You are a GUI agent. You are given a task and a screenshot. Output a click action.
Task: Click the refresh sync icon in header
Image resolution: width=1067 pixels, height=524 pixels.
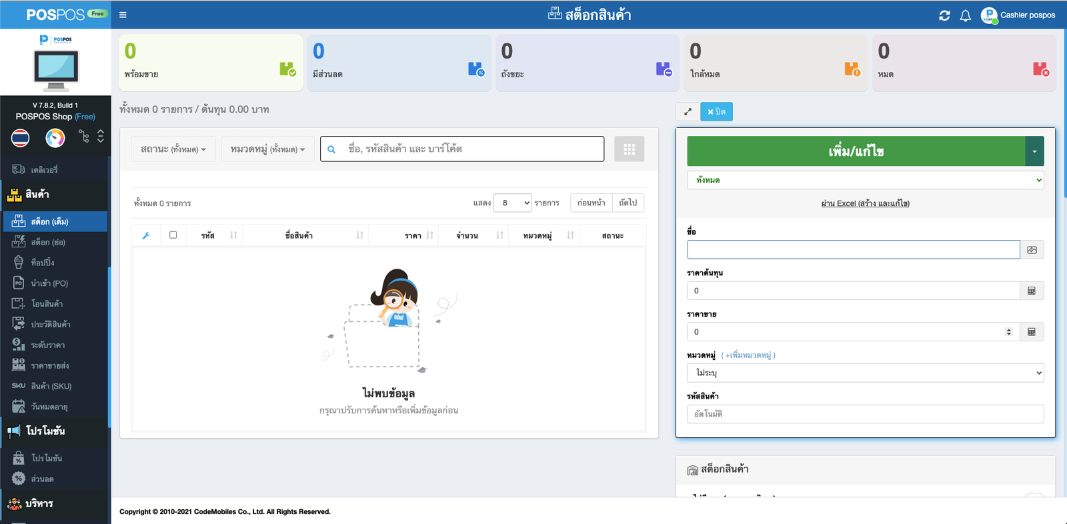pyautogui.click(x=944, y=15)
